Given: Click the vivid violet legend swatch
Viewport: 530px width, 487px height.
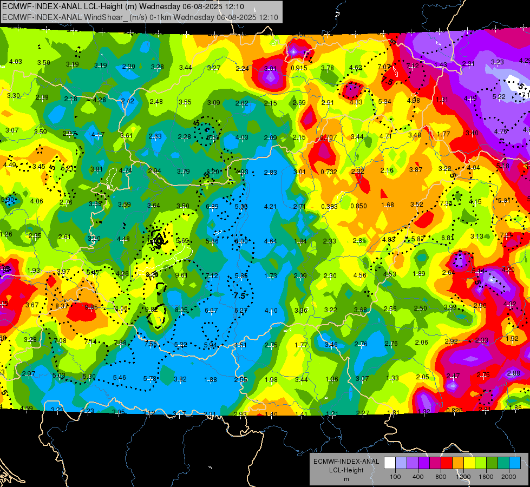Looking at the screenshot, I should [424, 463].
